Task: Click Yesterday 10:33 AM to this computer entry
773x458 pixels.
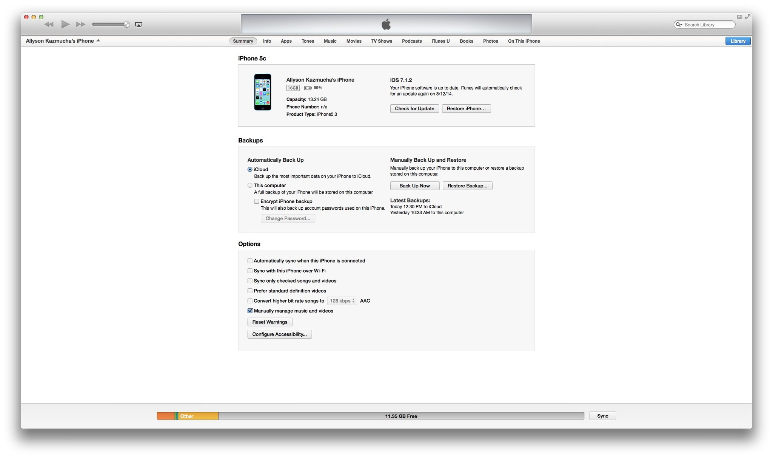Action: (x=427, y=213)
